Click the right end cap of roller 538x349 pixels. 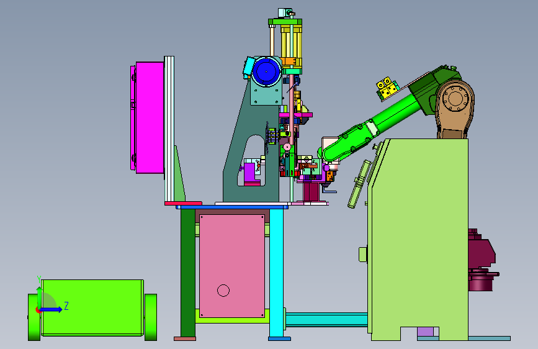[x=151, y=317]
